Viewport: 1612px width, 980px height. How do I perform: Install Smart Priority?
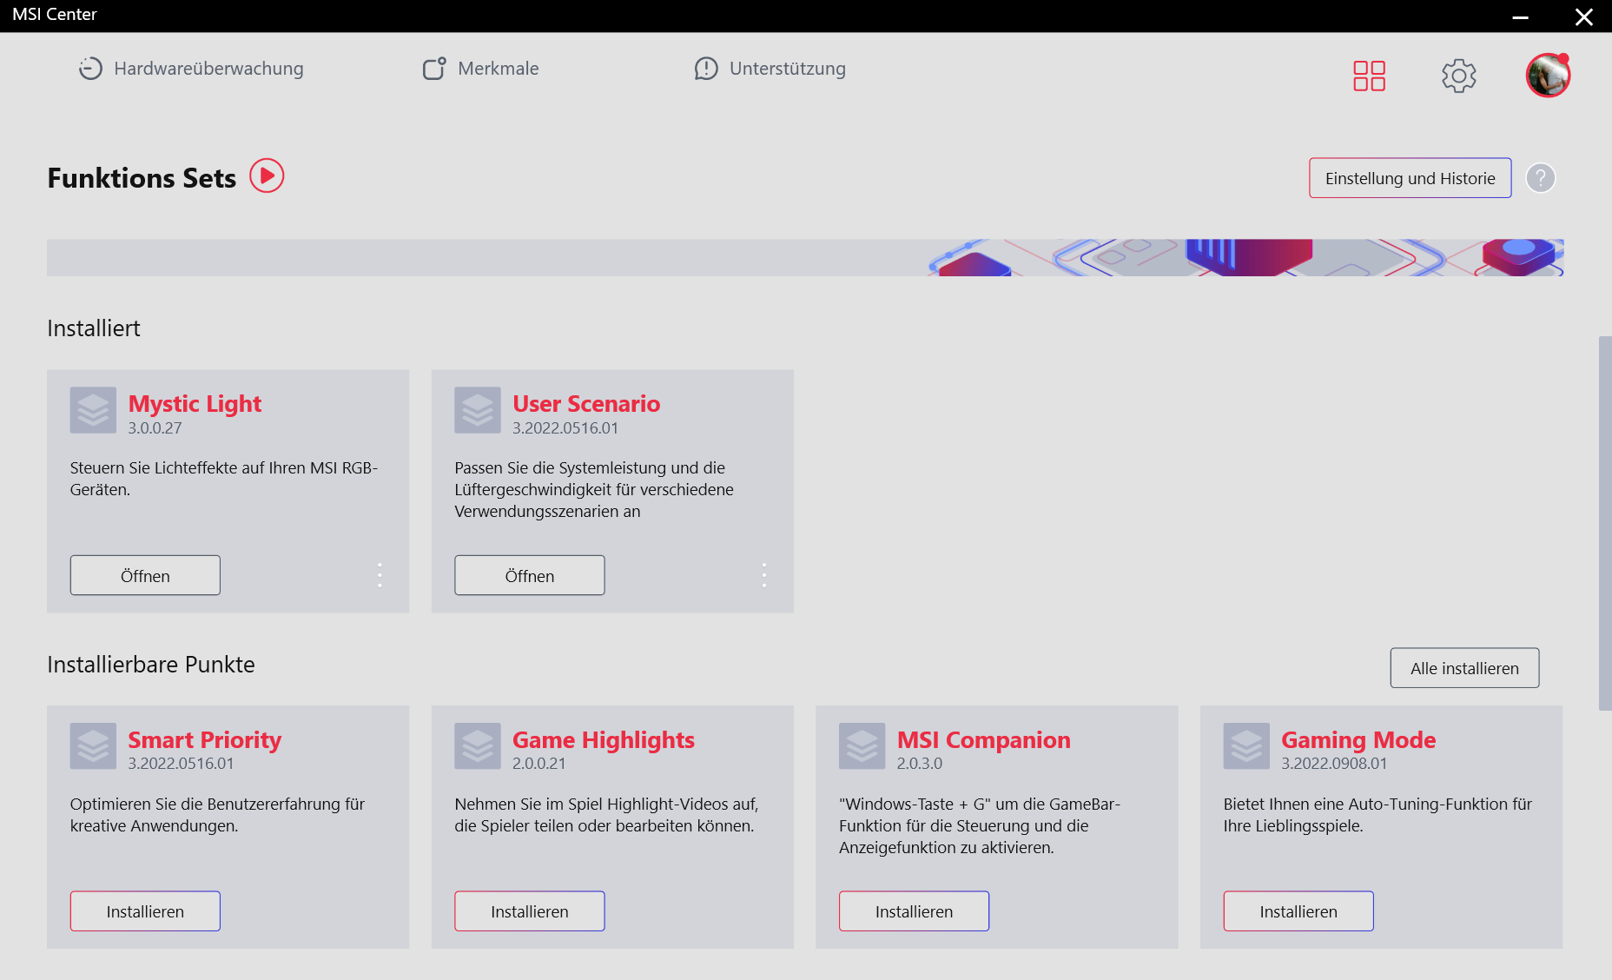coord(145,911)
